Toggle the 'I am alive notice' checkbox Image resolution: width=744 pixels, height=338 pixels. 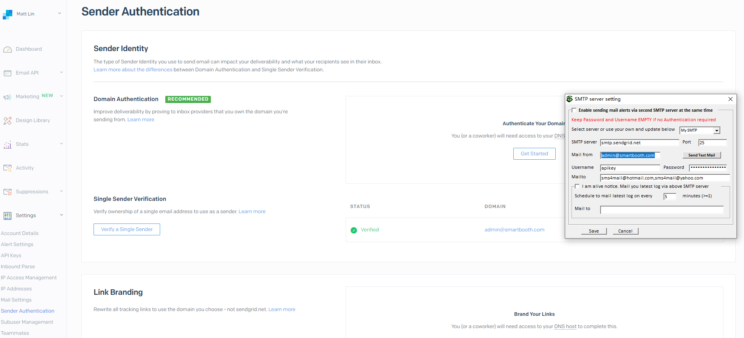tap(577, 187)
